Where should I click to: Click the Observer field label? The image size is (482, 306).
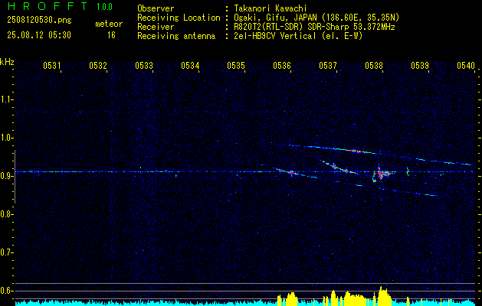(156, 8)
